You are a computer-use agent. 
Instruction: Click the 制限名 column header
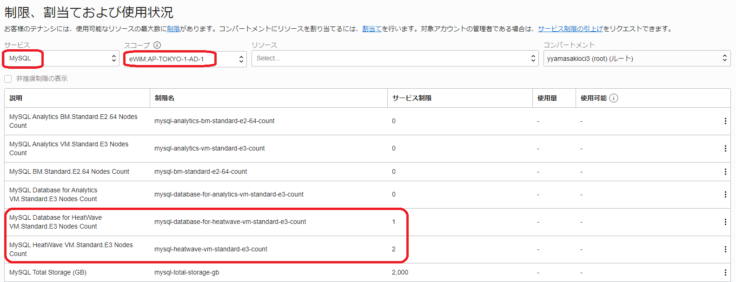[165, 98]
